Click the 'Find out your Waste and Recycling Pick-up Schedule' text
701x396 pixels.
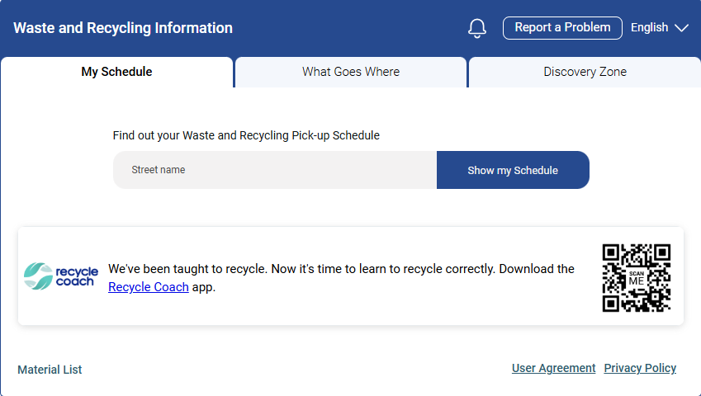click(246, 135)
